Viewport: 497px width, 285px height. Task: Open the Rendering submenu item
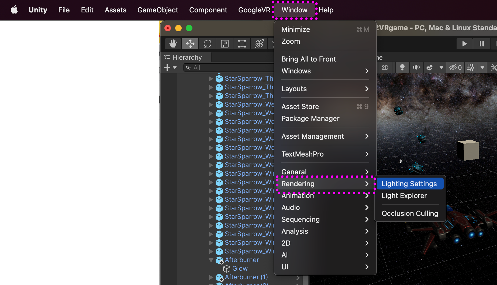tap(325, 184)
